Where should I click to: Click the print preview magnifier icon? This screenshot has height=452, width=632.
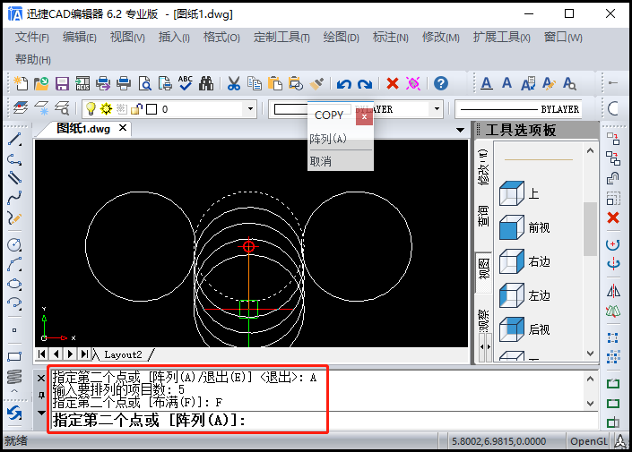[144, 83]
